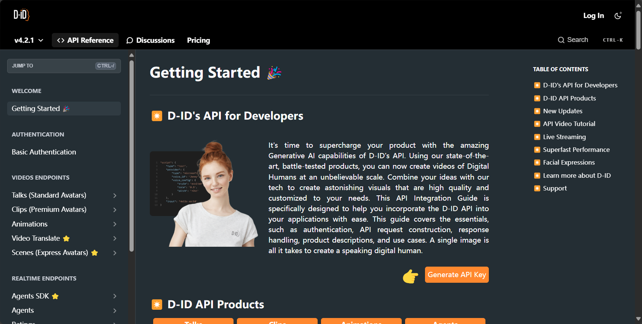Expand the Agents chevron
Viewport: 642px width, 324px height.
115,310
